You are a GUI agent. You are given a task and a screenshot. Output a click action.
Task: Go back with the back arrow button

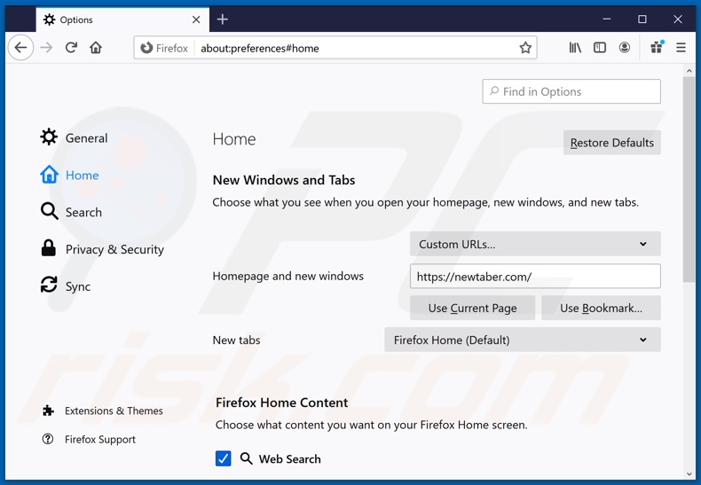20,47
